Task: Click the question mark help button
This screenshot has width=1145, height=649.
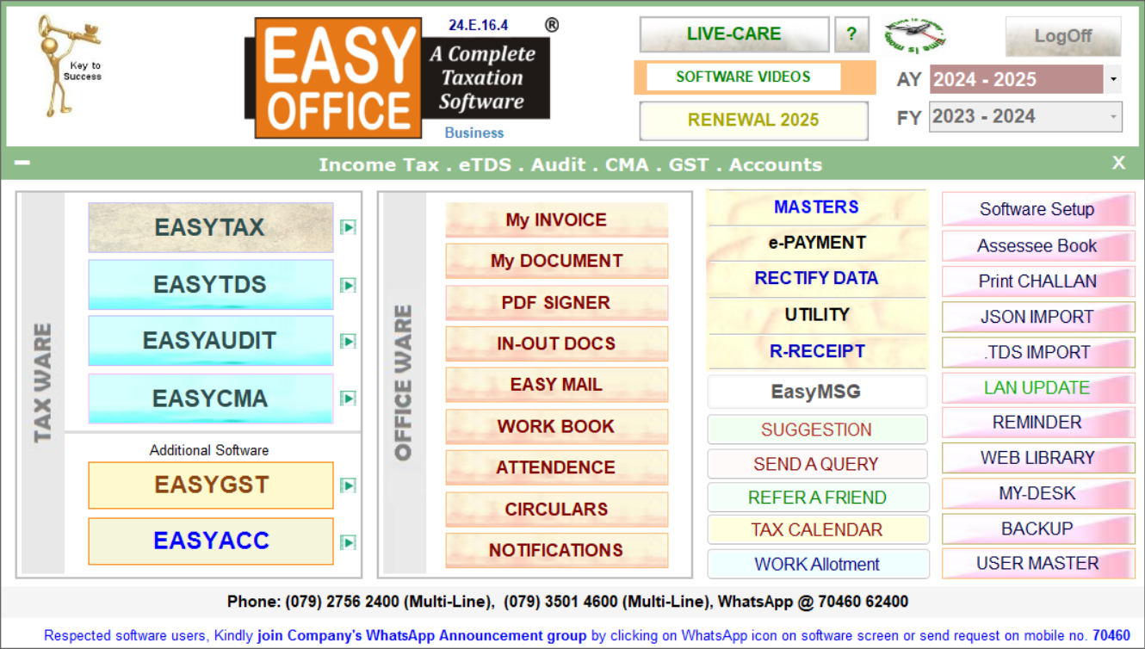Action: coord(851,34)
